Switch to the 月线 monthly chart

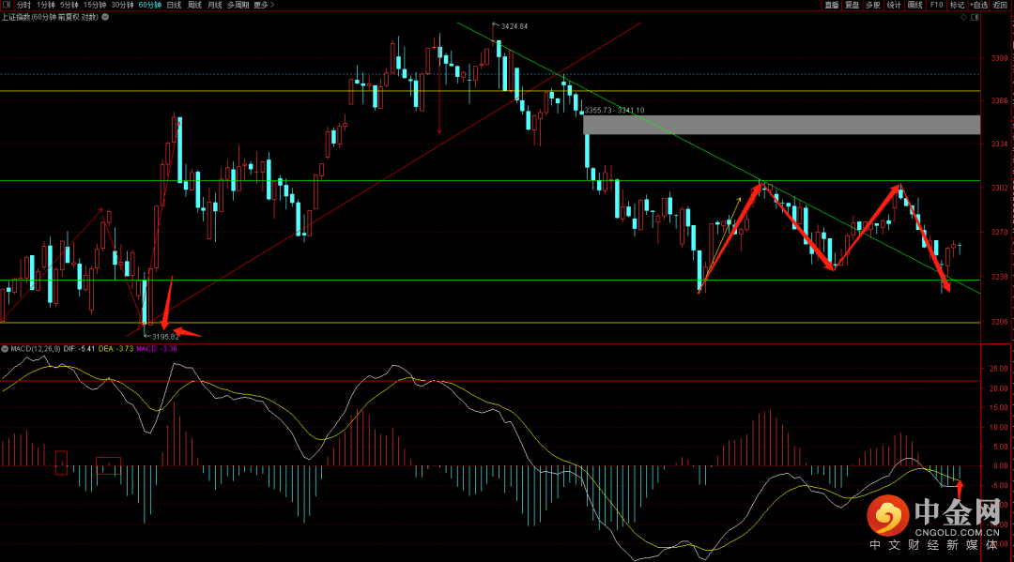(215, 5)
